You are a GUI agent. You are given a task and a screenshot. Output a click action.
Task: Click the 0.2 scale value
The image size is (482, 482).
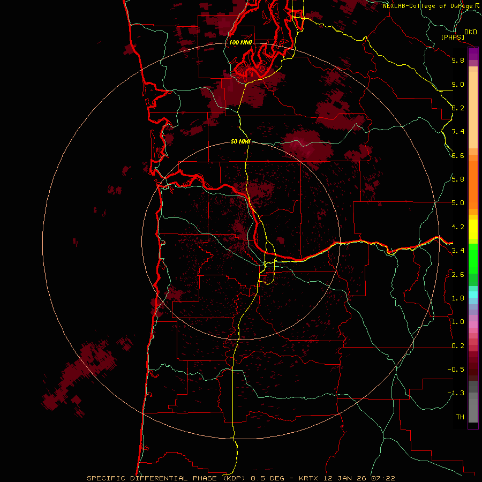point(458,346)
